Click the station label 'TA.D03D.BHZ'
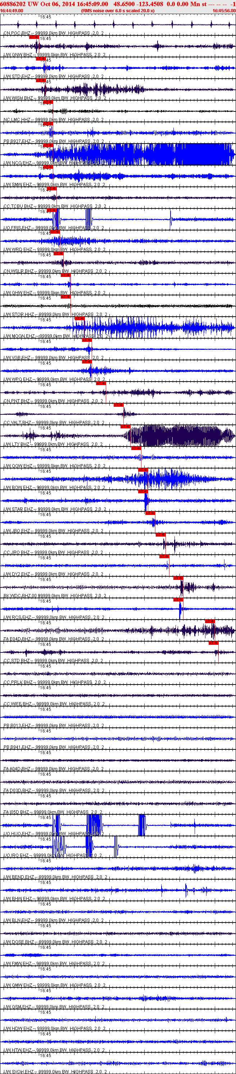The height and width of the screenshot is (1074, 236). click(18, 791)
